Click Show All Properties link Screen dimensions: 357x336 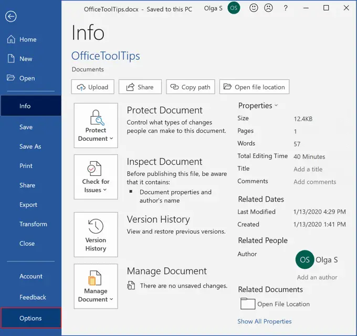(x=264, y=321)
